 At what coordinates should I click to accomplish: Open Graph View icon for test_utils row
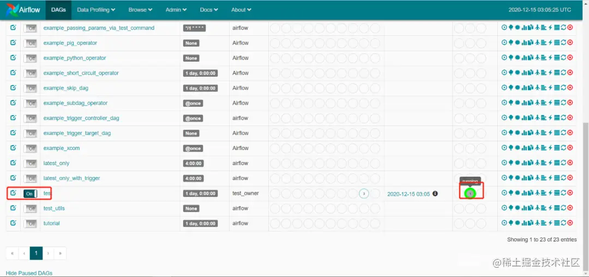point(518,208)
